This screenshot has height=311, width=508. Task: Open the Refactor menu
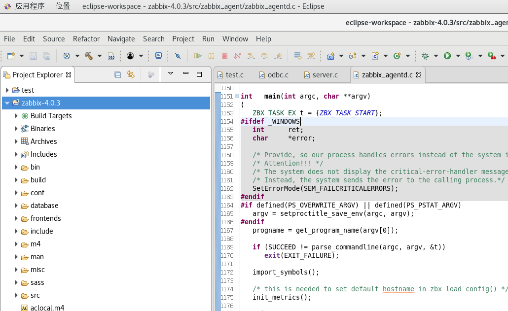click(x=86, y=39)
